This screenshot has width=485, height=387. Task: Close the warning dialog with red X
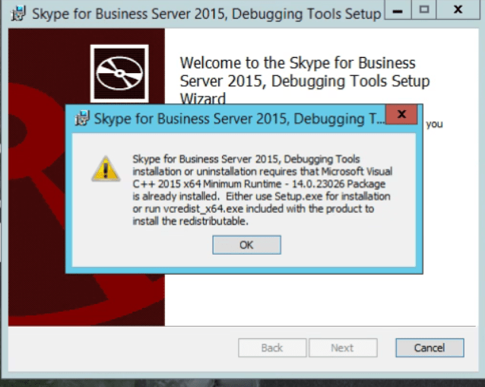click(x=401, y=116)
